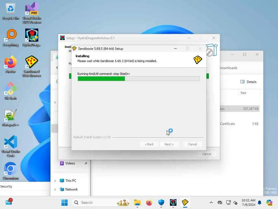Open Firefox from the taskbar

tap(149, 202)
